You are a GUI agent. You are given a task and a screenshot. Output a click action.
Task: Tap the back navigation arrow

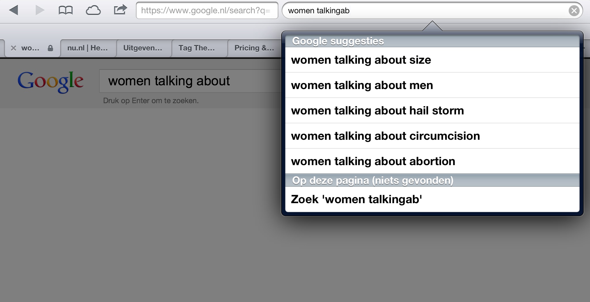pyautogui.click(x=14, y=10)
